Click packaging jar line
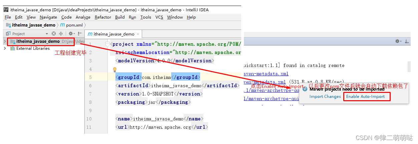The height and width of the screenshot is (144, 418). click(153, 102)
